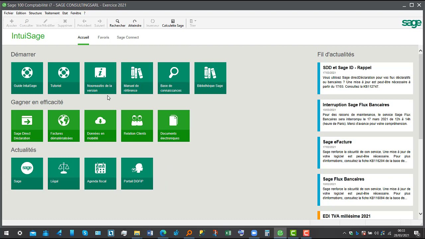The height and width of the screenshot is (239, 425).
Task: Open the Structure menu
Action: point(35,13)
